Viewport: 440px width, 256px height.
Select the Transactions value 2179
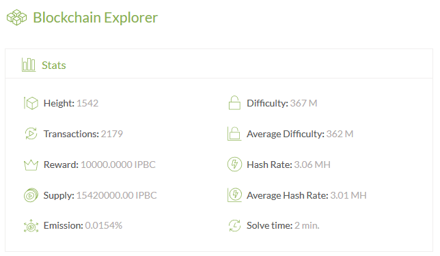[111, 134]
